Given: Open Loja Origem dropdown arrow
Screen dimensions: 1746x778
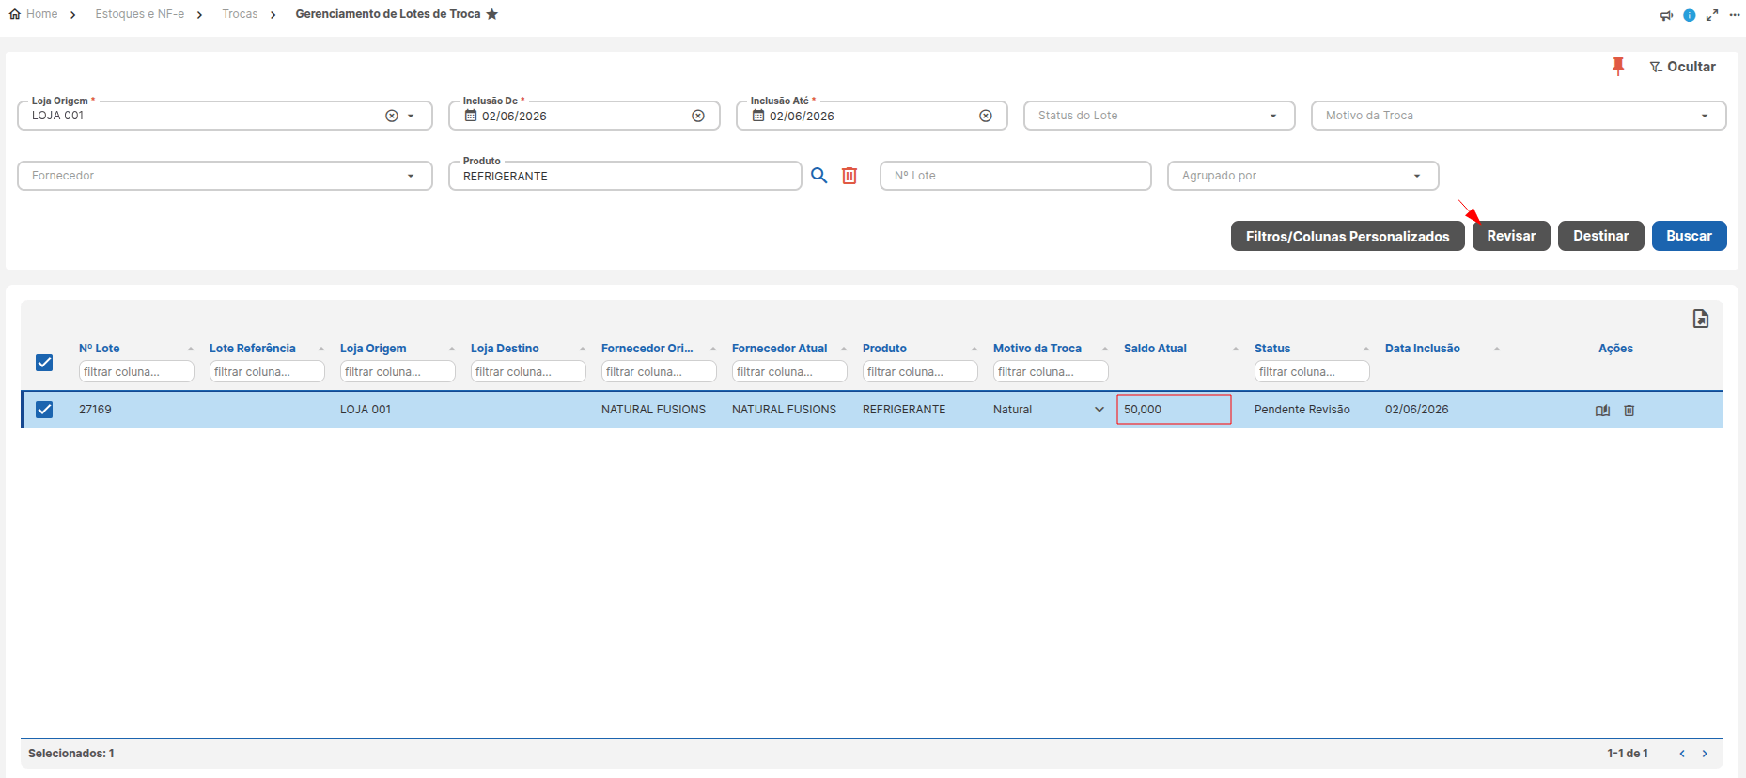Looking at the screenshot, I should (411, 116).
